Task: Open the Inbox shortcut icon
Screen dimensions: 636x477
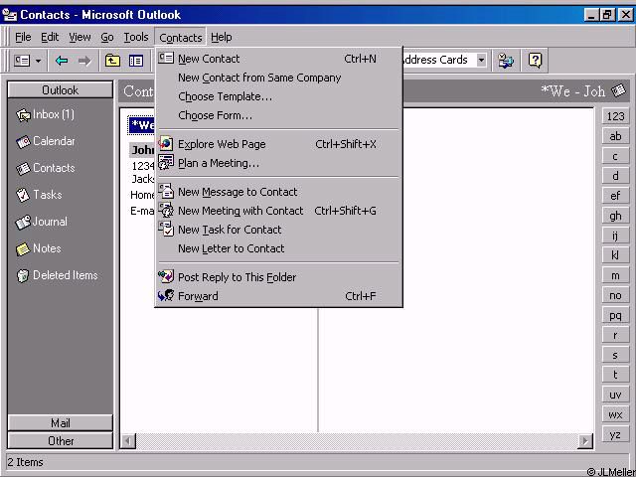Action: point(23,115)
